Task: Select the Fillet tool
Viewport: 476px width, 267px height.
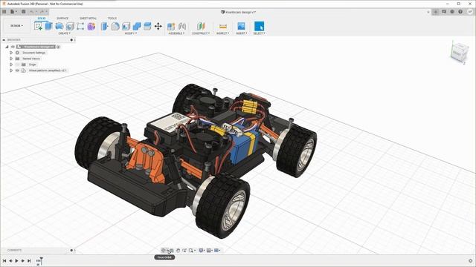Action: 115,27
